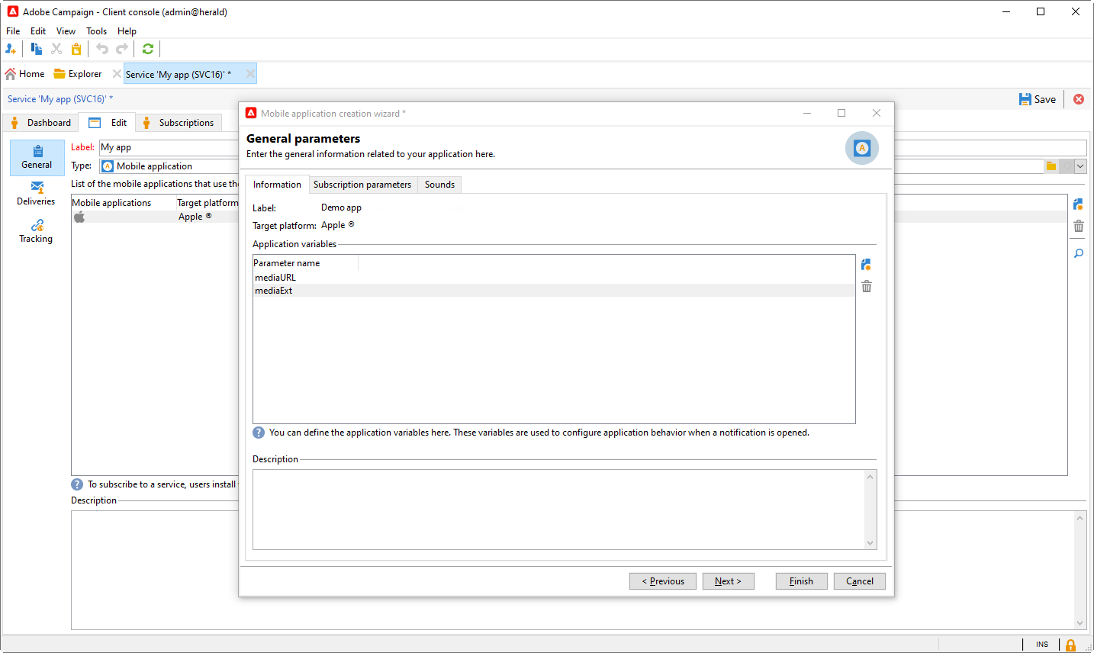Click the Previous button in the wizard
Image resolution: width=1094 pixels, height=653 pixels.
[663, 581]
